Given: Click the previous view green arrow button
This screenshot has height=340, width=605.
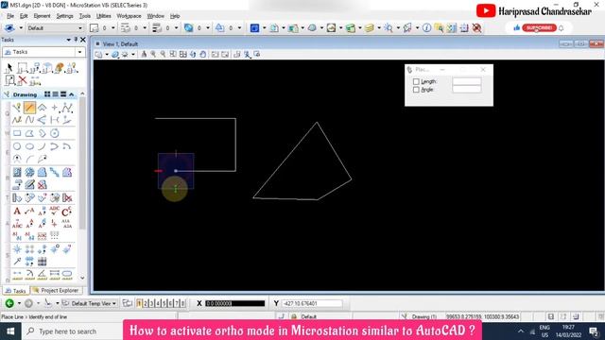Looking at the screenshot, I should point(9,303).
